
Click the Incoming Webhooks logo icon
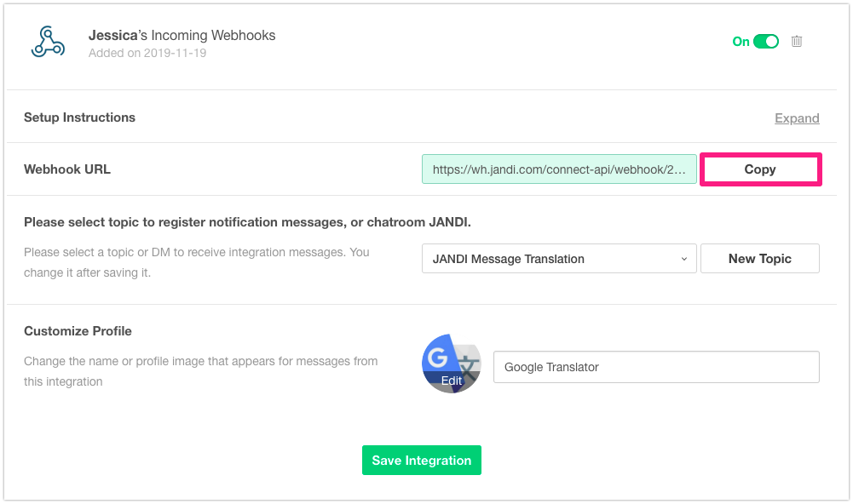[48, 42]
